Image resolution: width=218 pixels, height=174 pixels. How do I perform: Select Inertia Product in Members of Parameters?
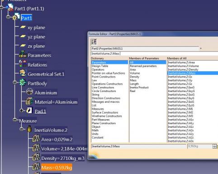[x=139, y=87]
